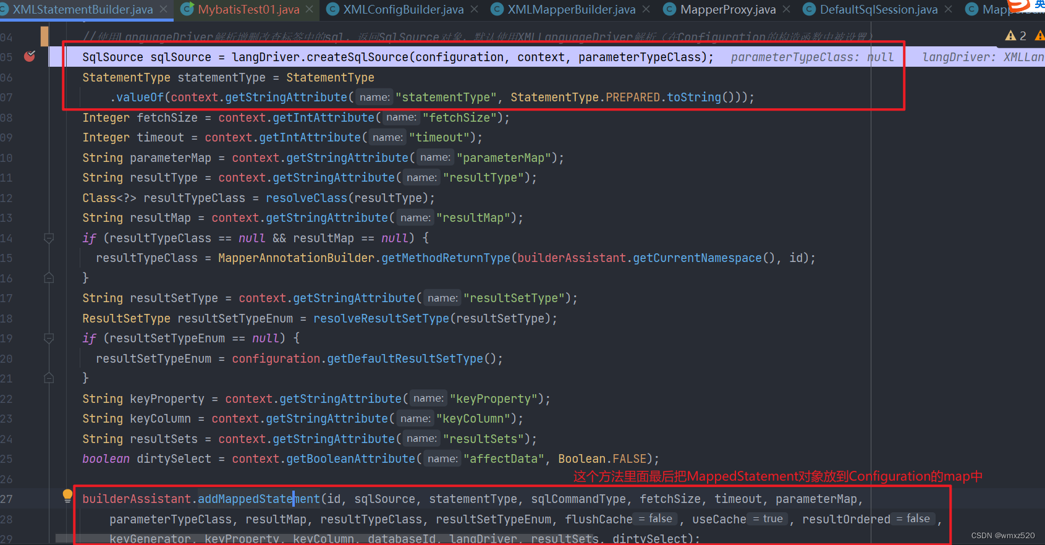This screenshot has width=1045, height=545.
Task: Click XMLConfigBuilder.java class icon
Action: 332,9
